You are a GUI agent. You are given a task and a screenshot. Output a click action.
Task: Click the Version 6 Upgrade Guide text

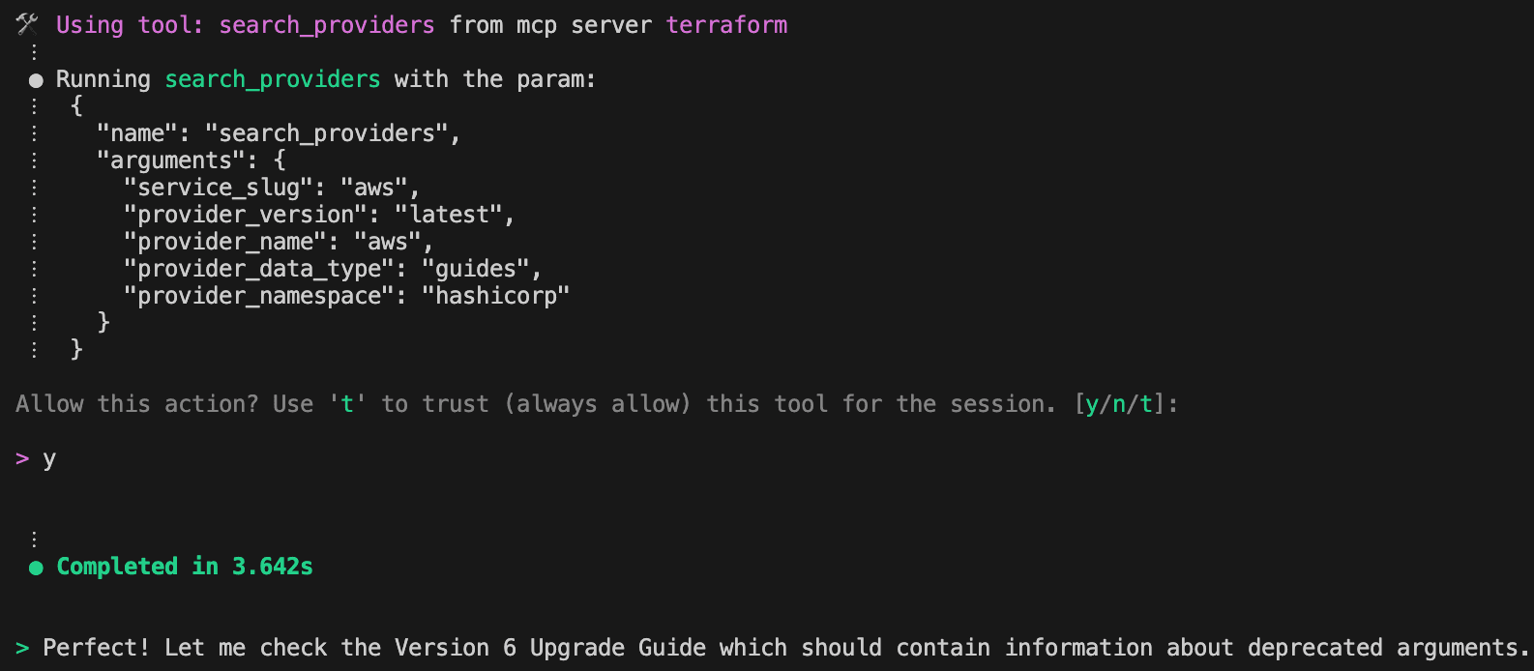point(549,648)
